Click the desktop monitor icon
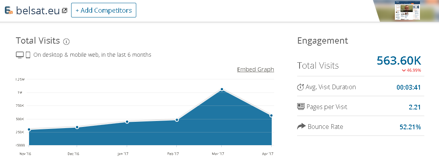Screen dimensions: 439x165 pos(19,55)
